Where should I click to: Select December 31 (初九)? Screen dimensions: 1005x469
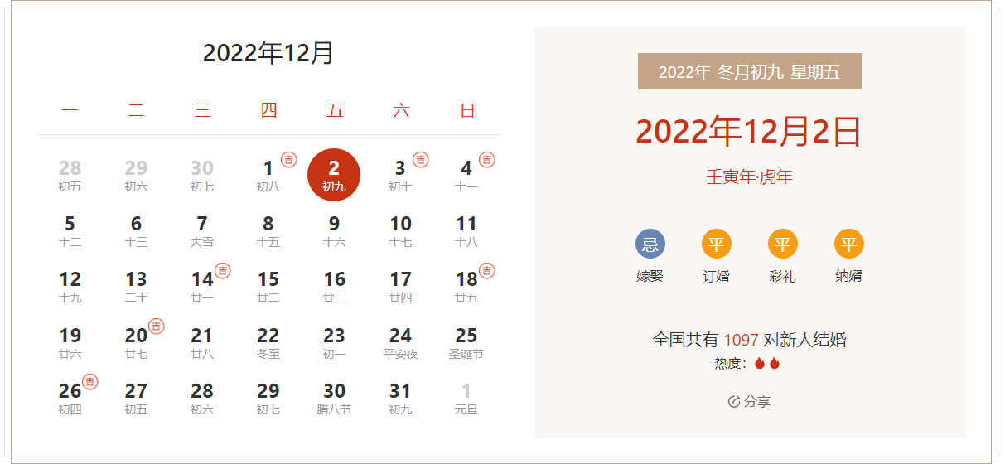point(400,399)
